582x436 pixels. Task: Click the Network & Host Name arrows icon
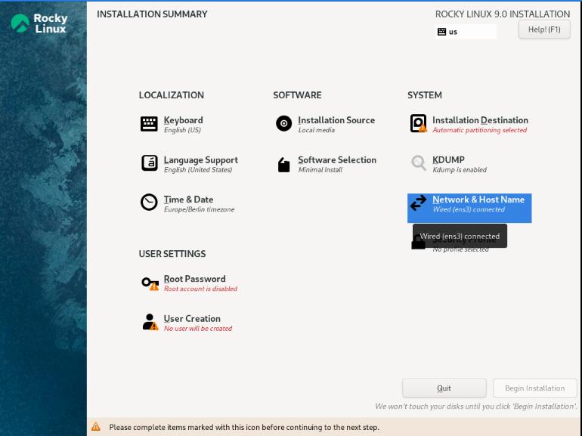point(418,203)
